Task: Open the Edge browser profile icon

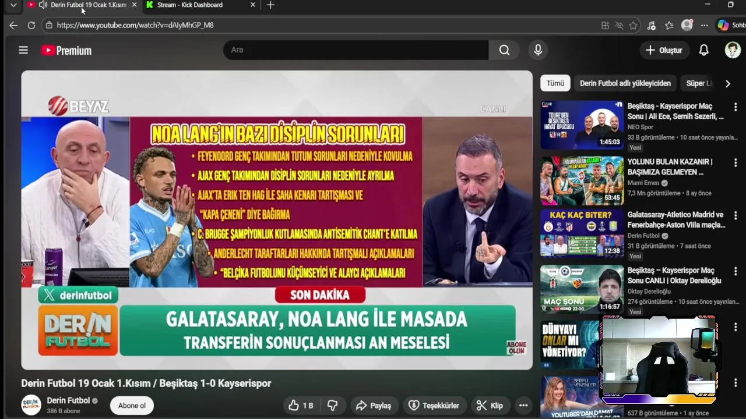Action: click(687, 25)
